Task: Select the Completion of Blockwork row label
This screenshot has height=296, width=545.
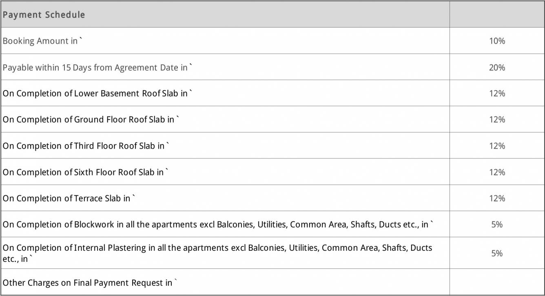Action: (218, 224)
